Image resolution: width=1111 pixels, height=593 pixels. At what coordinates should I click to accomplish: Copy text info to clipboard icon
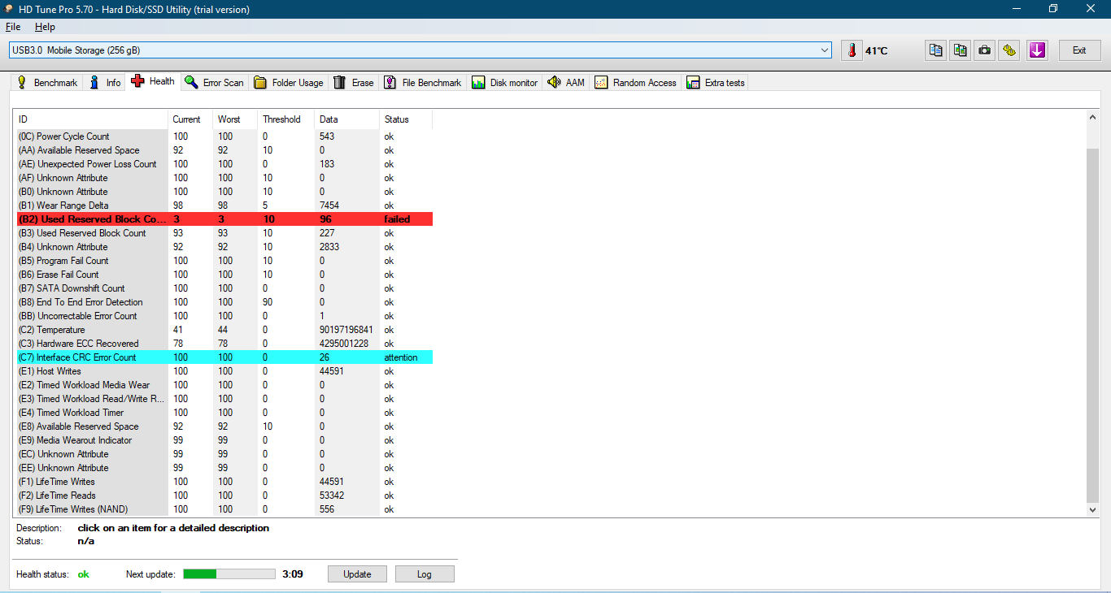click(936, 50)
